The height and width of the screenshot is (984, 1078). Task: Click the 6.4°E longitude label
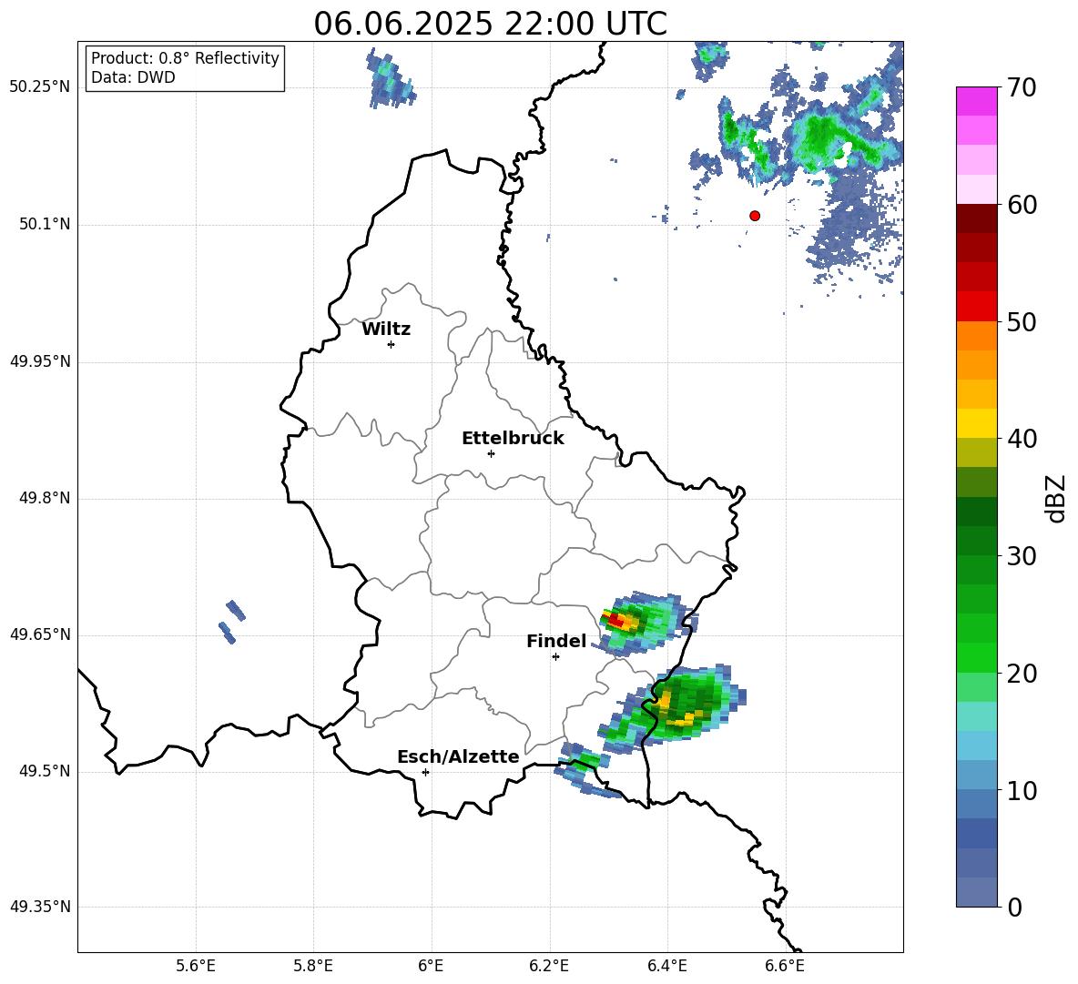coord(666,966)
